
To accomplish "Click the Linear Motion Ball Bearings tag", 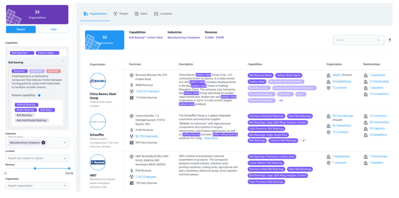I will coord(266,163).
